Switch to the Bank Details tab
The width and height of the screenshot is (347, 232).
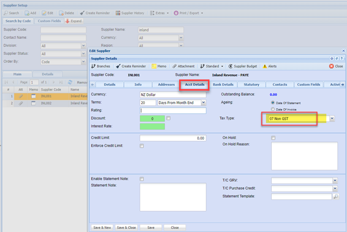click(223, 84)
